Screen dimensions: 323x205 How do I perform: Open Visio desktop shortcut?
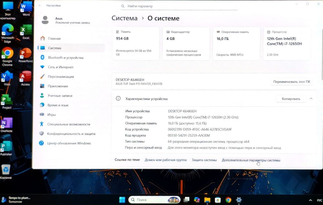(x=7, y=78)
